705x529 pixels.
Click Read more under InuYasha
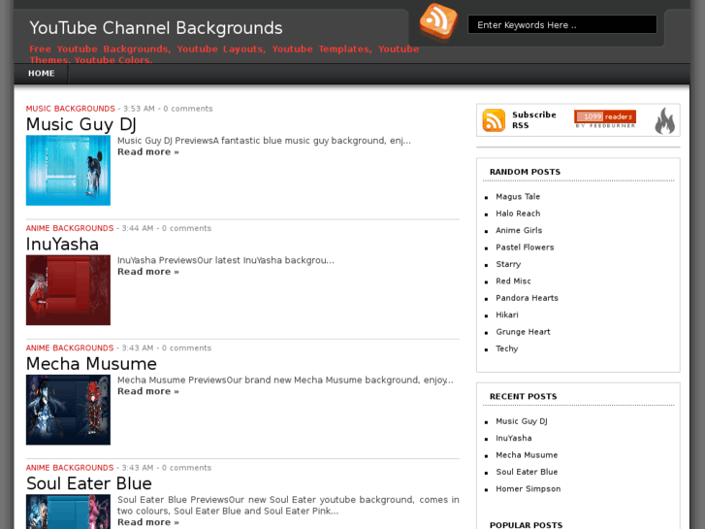[x=148, y=272]
